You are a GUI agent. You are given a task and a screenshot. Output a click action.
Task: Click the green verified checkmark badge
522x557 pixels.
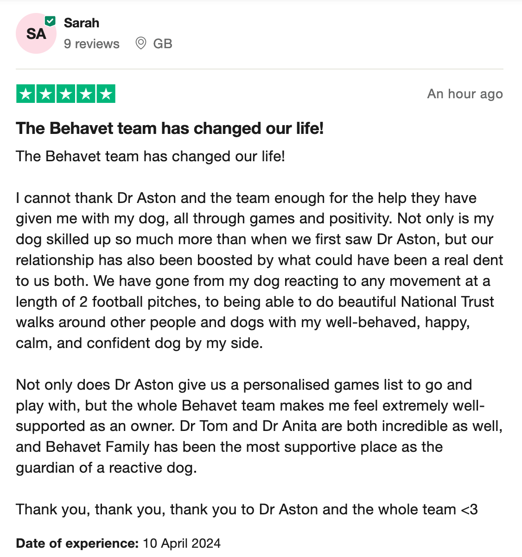pos(50,21)
